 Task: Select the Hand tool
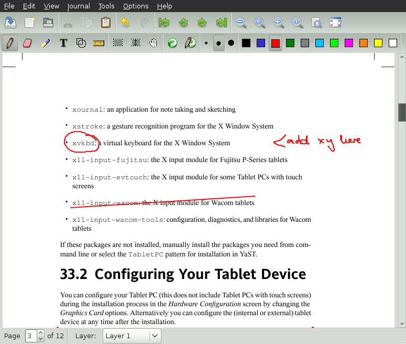coord(153,43)
